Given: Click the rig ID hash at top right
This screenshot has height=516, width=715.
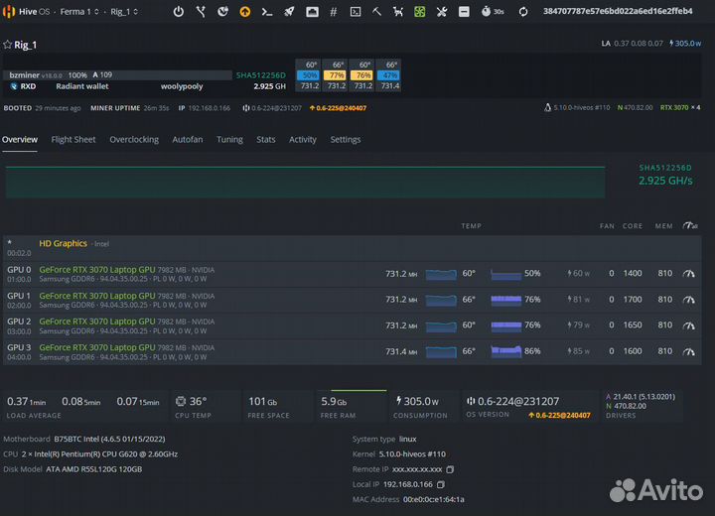Looking at the screenshot, I should [x=618, y=11].
